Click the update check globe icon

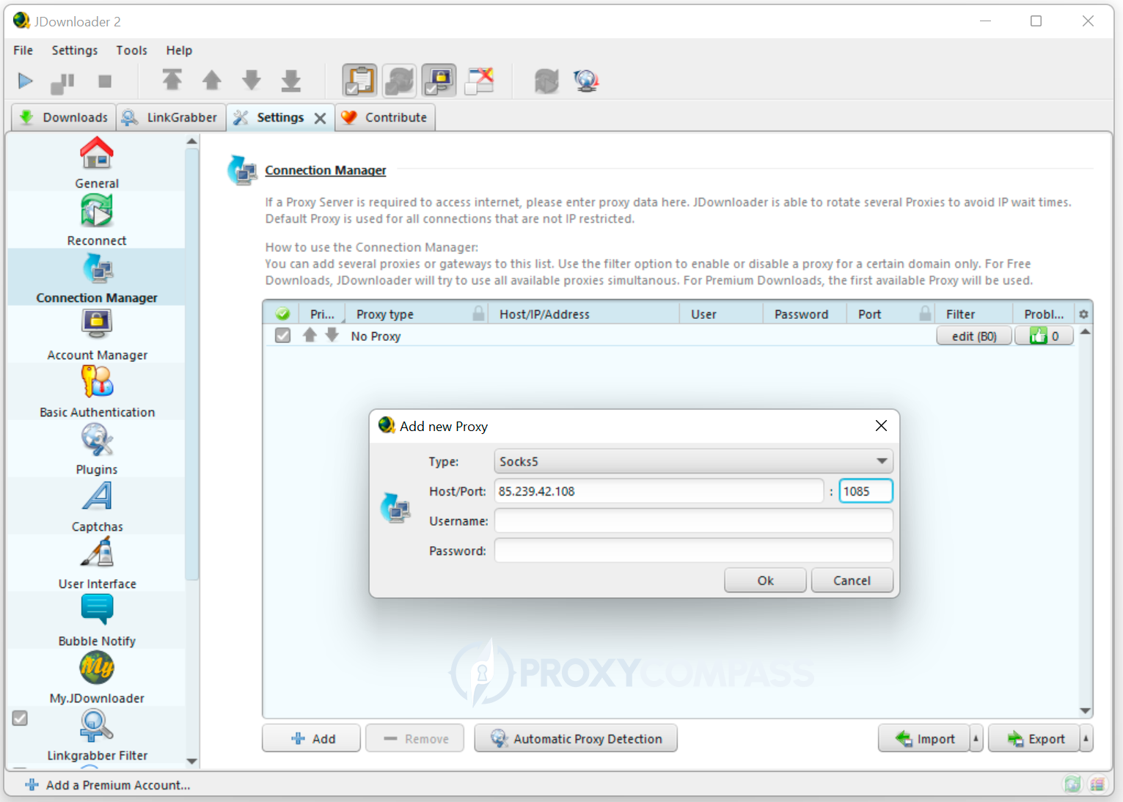pos(586,81)
